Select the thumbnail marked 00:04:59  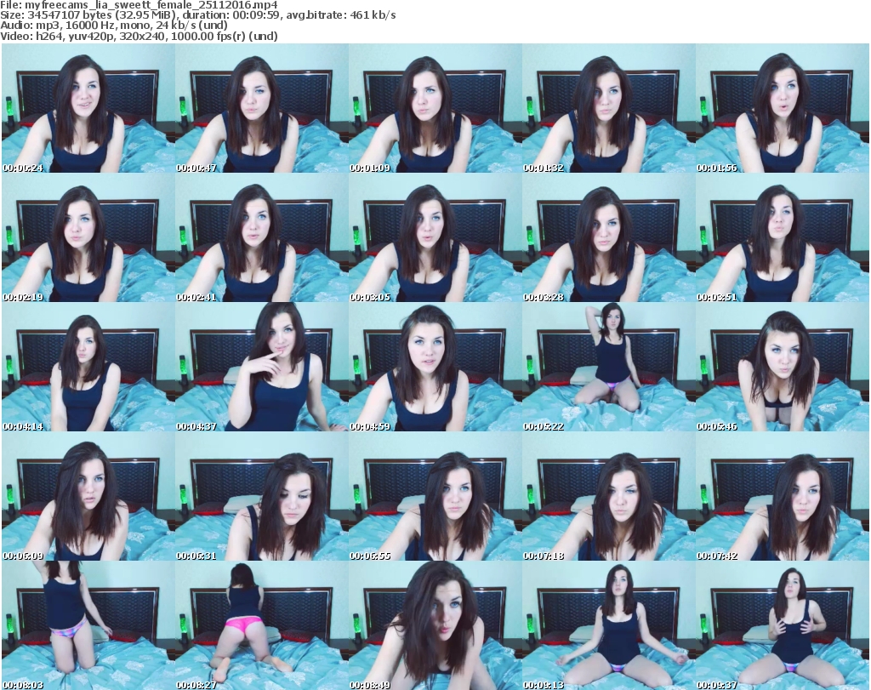point(435,368)
